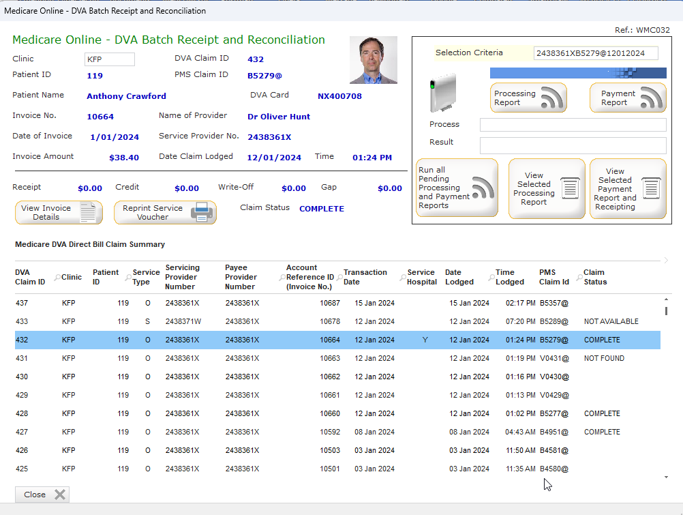Click NOT AVAILABLE status in row 433
This screenshot has height=515, width=683.
(x=611, y=321)
